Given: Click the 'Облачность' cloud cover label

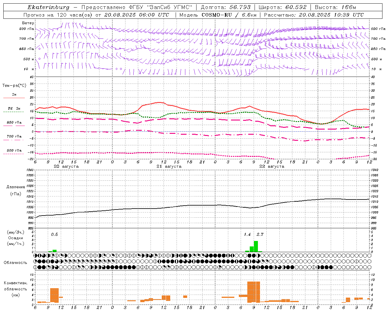Looking at the screenshot, I should click(x=15, y=262).
